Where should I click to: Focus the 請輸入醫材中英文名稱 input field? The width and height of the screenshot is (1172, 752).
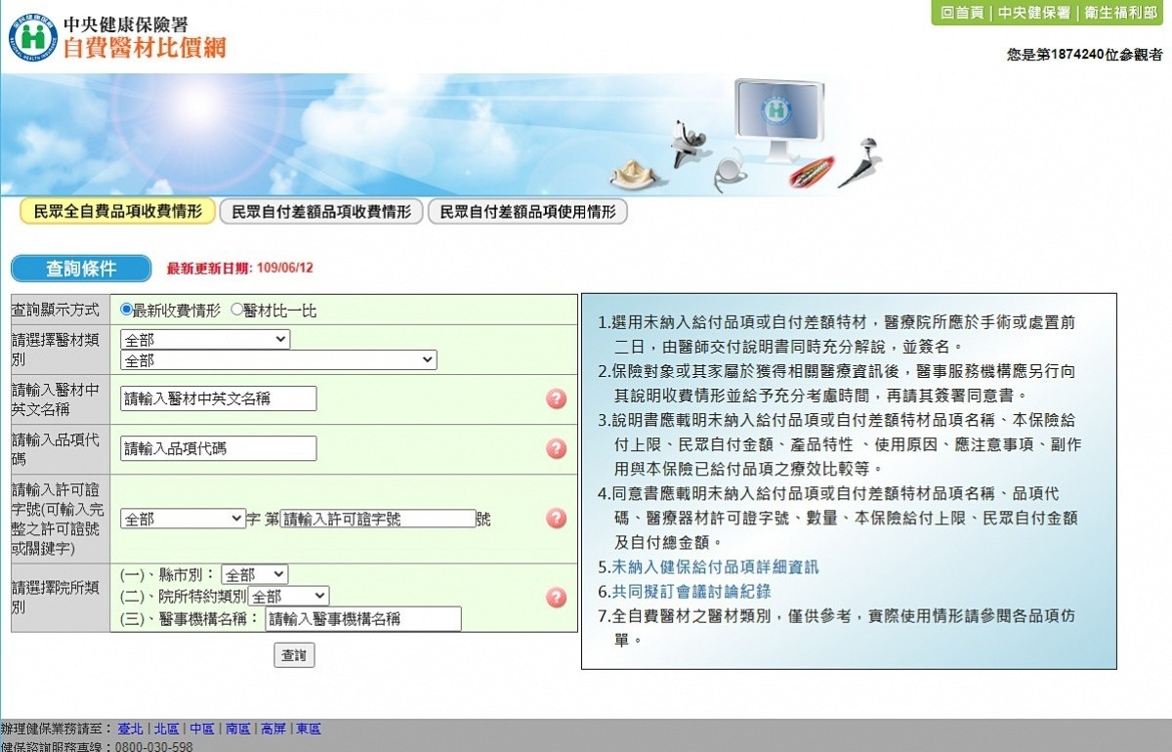219,398
